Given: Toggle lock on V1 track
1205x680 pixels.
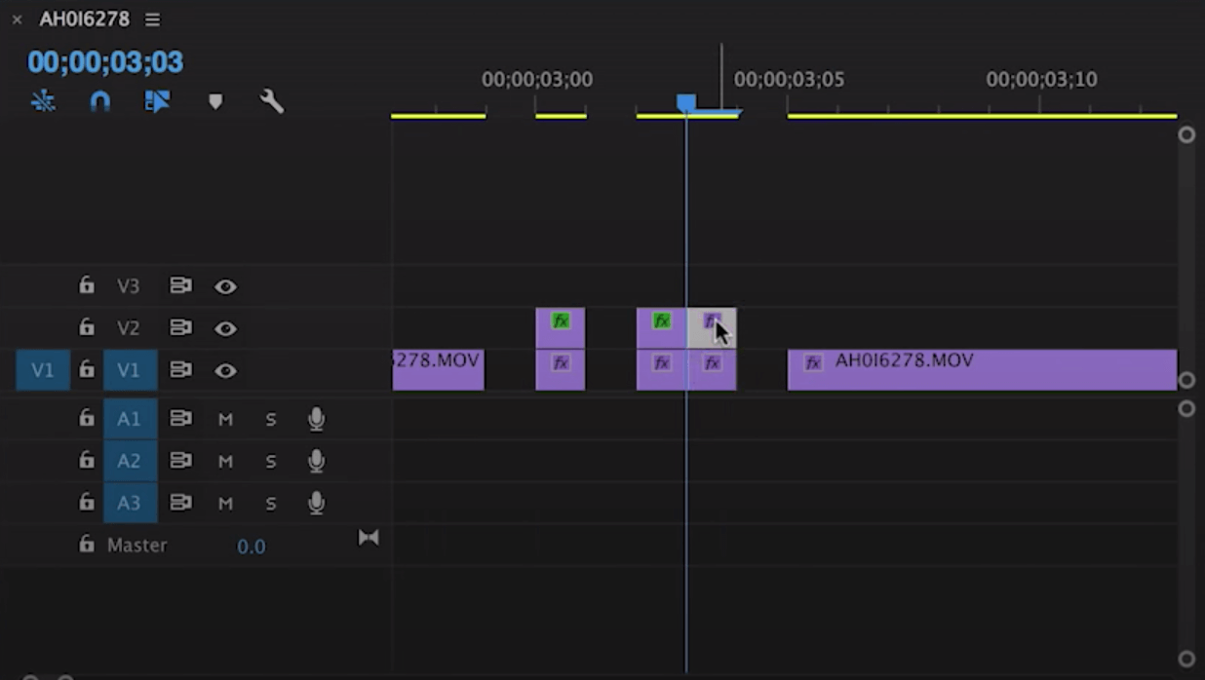Looking at the screenshot, I should coord(87,369).
